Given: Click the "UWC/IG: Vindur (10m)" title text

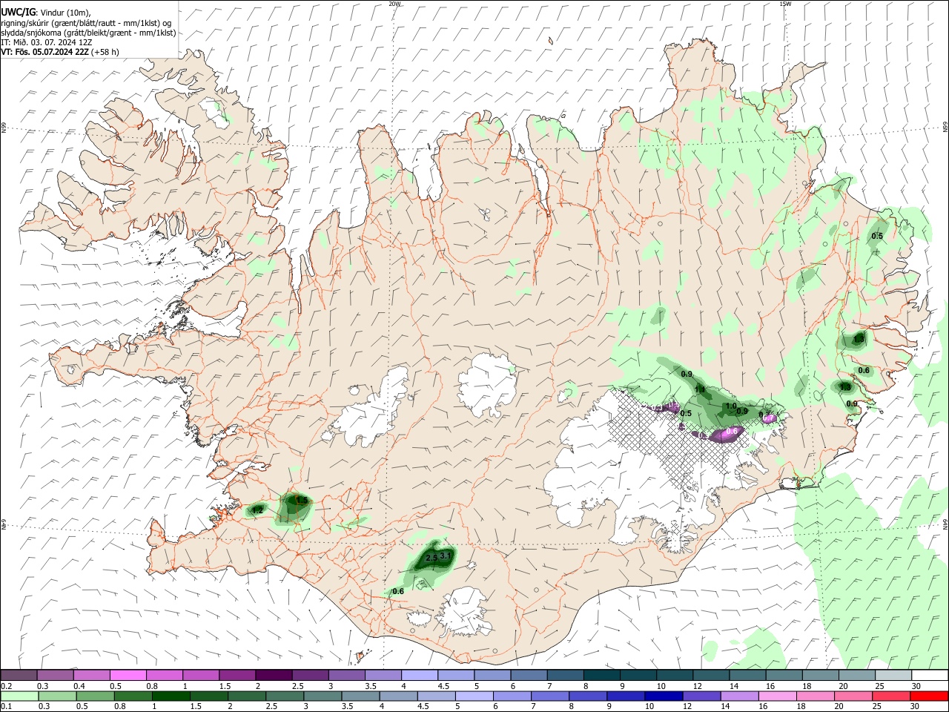Looking at the screenshot, I should click(x=46, y=12).
